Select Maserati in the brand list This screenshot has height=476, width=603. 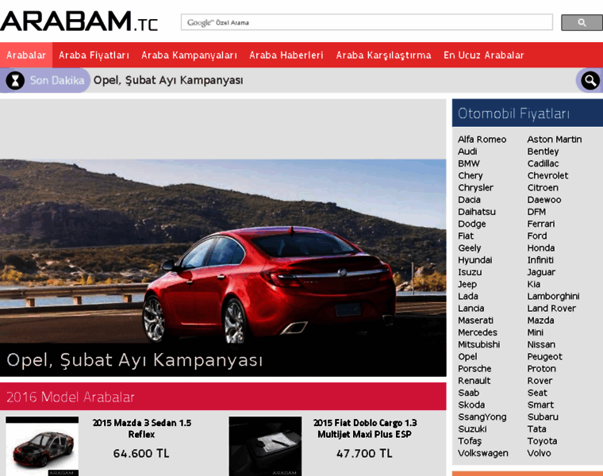[475, 321]
